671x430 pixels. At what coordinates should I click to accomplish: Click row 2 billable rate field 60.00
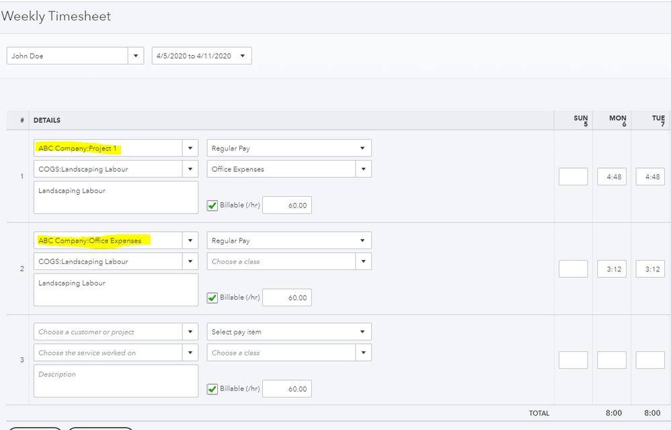coord(287,298)
